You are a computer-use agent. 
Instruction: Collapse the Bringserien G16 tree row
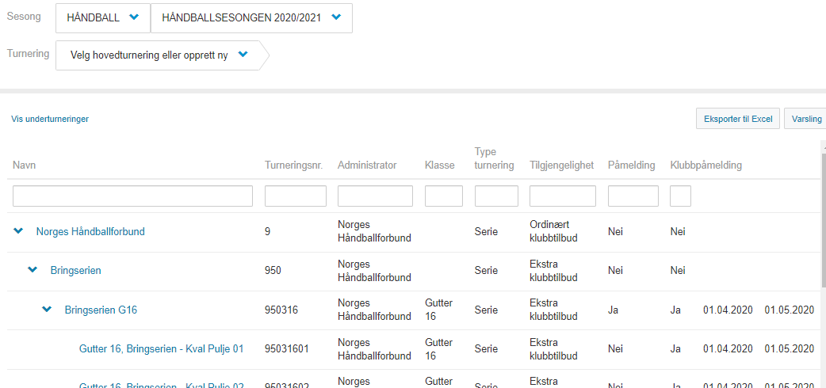pos(47,310)
